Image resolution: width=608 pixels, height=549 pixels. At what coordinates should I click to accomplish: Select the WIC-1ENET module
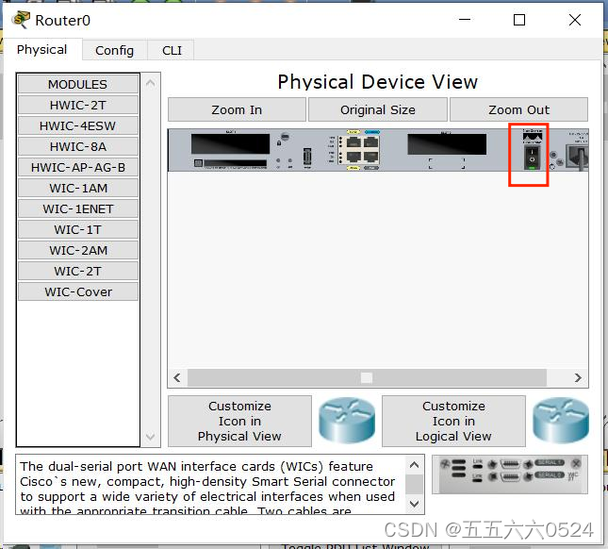(78, 208)
